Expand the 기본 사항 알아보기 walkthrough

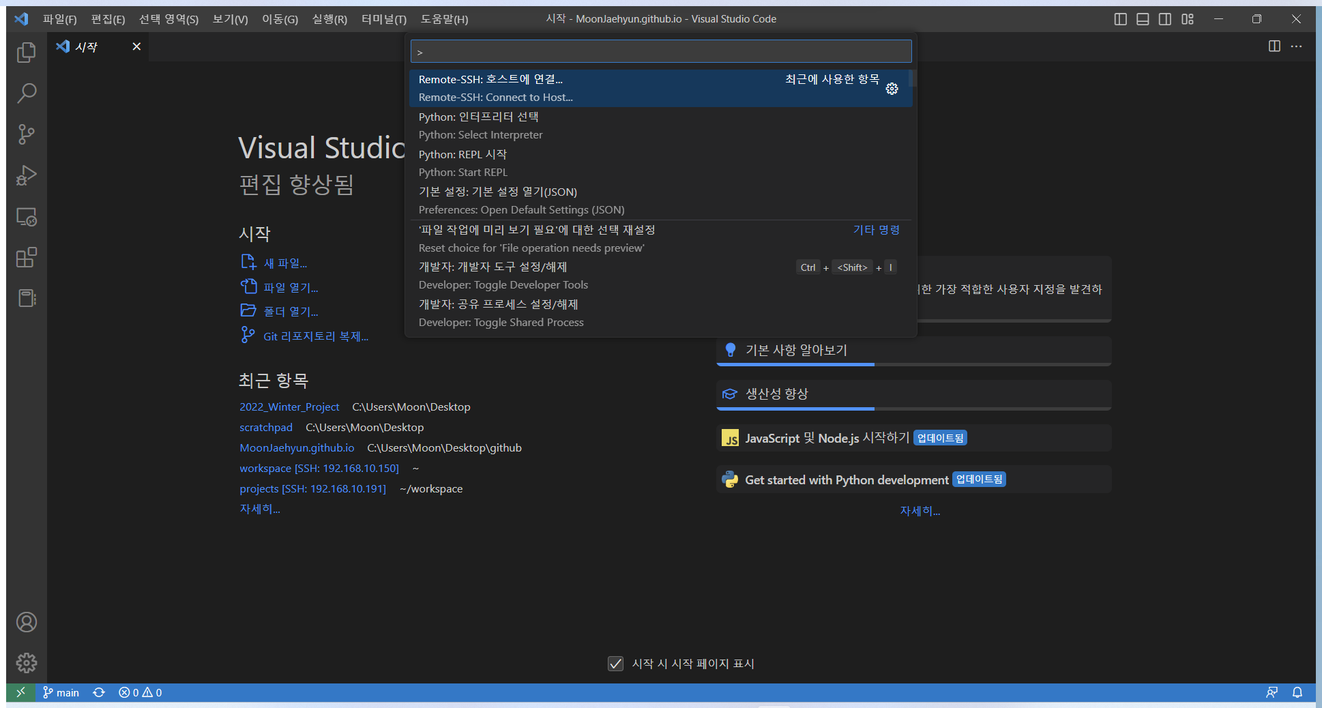796,350
